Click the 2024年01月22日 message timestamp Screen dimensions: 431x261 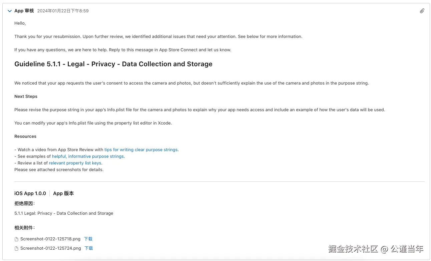pos(63,11)
